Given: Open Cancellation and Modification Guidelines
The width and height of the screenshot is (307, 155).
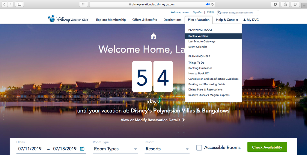Looking at the screenshot, I should coord(213,79).
